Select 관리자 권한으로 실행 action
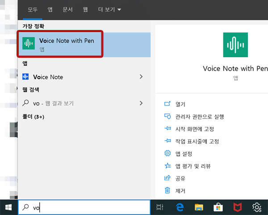The width and height of the screenshot is (268, 215). tap(200, 117)
